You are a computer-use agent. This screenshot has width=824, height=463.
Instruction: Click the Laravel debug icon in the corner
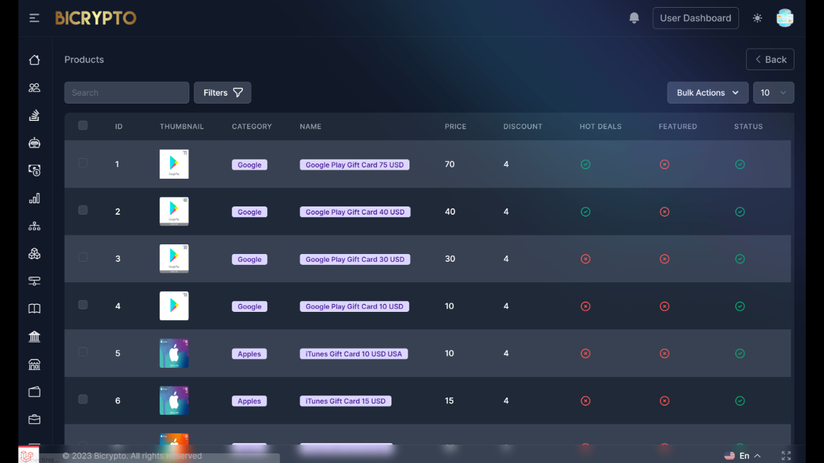[28, 456]
